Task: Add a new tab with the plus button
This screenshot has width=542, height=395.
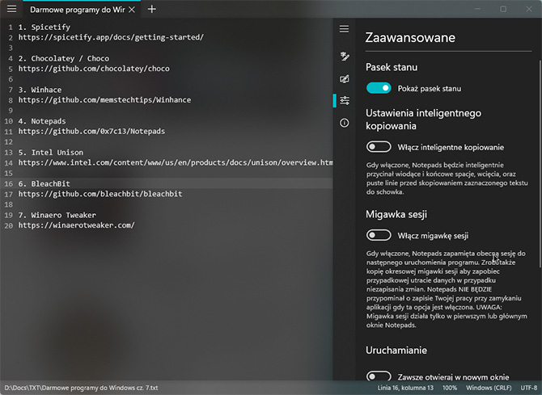Action: 152,10
